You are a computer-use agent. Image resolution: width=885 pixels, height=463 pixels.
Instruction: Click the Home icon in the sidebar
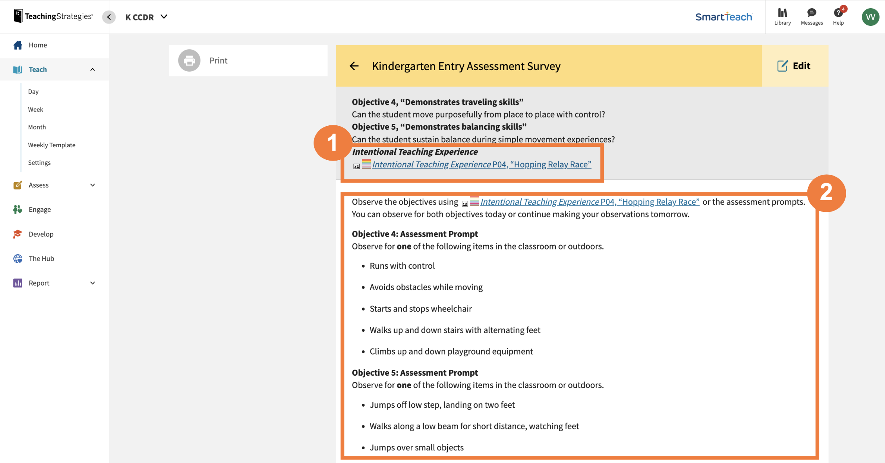pyautogui.click(x=18, y=45)
